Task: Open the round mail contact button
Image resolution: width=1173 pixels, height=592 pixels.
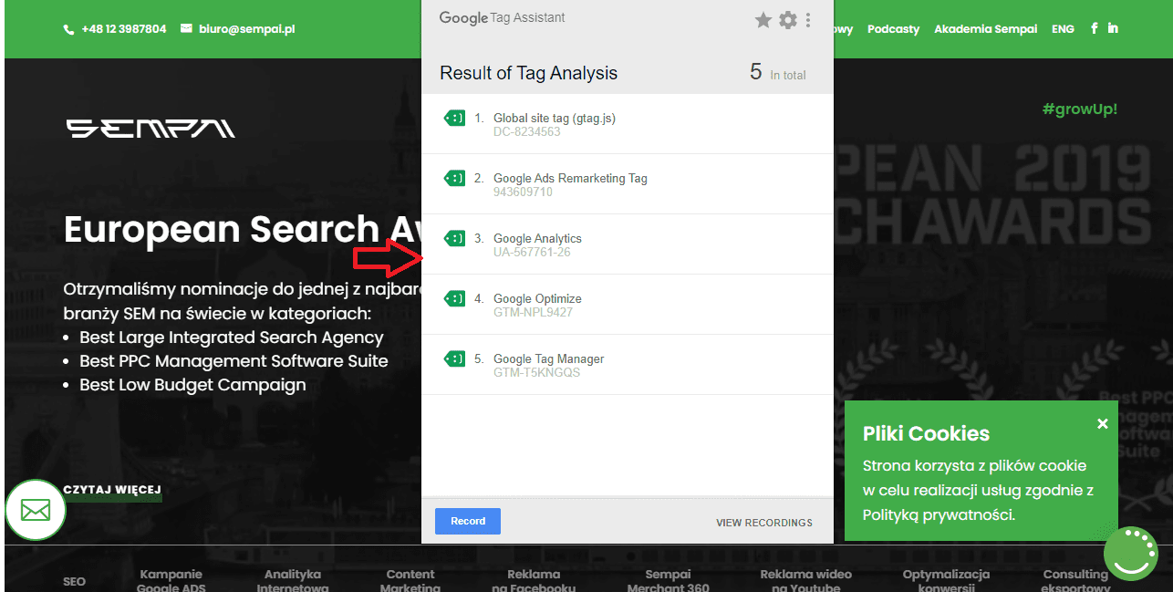Action: pyautogui.click(x=36, y=510)
